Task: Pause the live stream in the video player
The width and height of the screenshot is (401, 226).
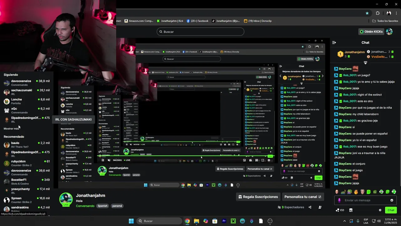Action: pyautogui.click(x=103, y=160)
